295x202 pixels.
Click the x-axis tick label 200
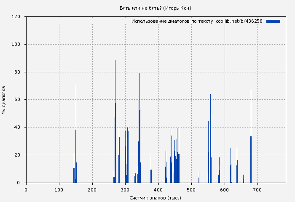click(92, 190)
